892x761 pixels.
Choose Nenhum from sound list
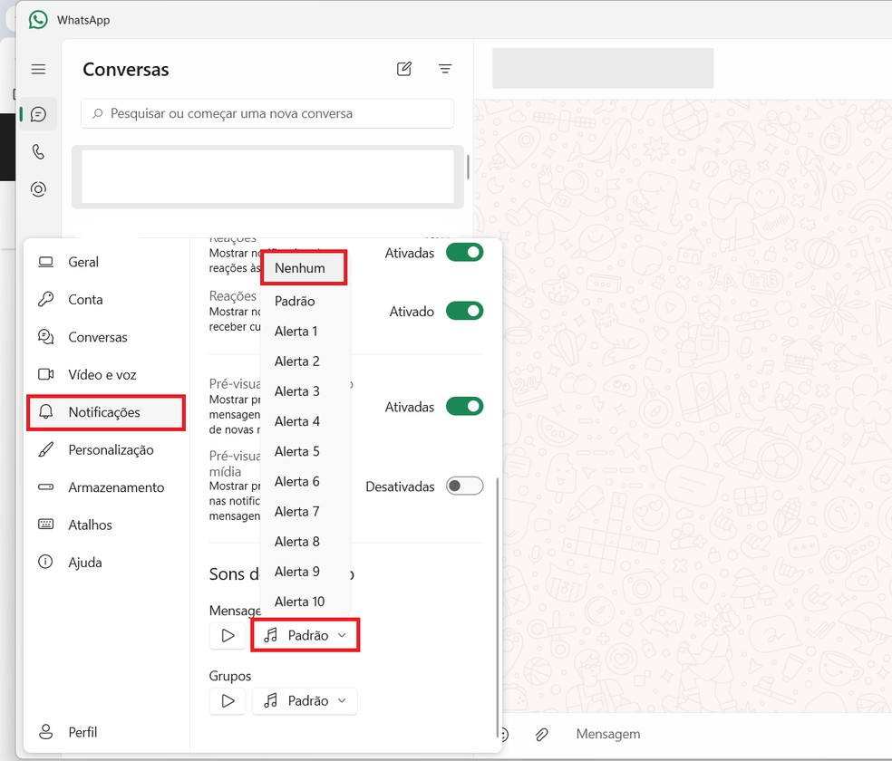(305, 267)
